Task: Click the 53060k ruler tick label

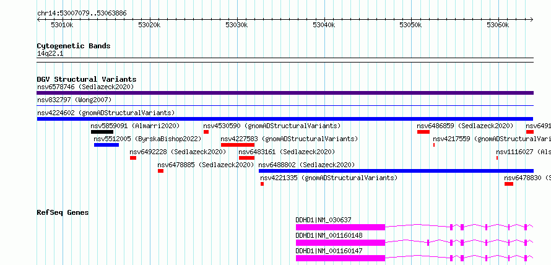Action: (x=498, y=25)
